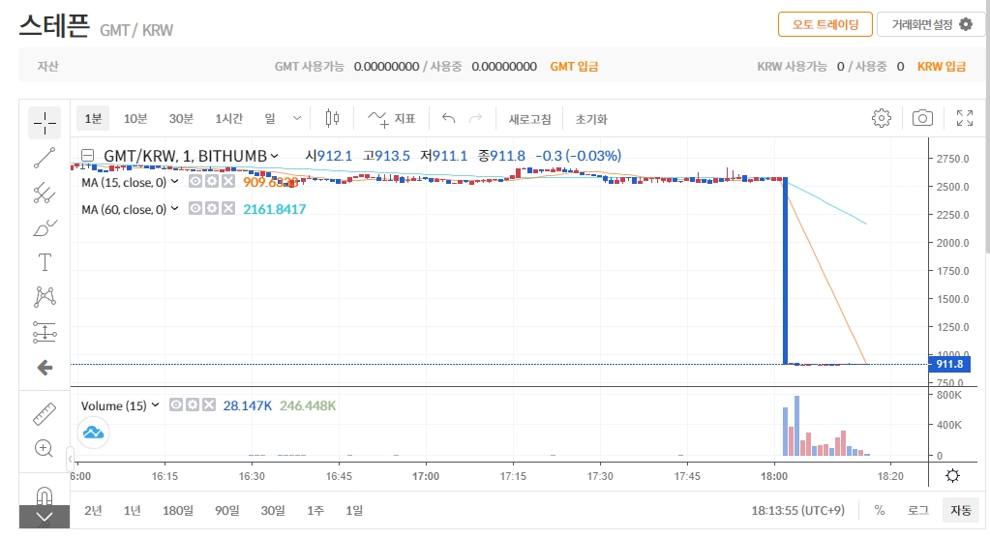990x539 pixels.
Task: Open candlestick chart style selector
Action: click(x=333, y=118)
